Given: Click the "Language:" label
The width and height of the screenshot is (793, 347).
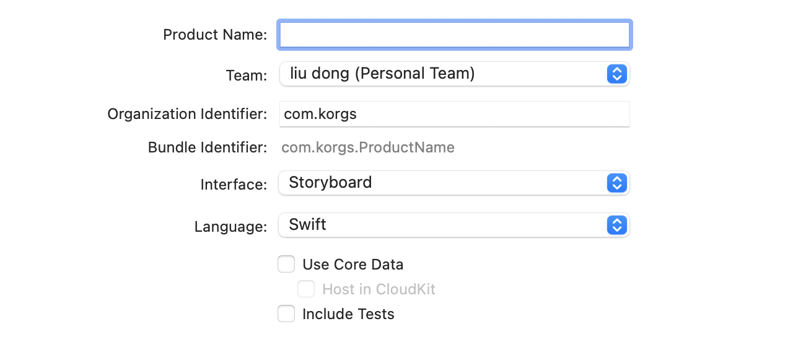Looking at the screenshot, I should point(230,227).
